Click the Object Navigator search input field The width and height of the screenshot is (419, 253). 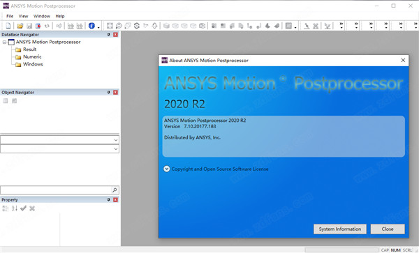click(x=55, y=190)
